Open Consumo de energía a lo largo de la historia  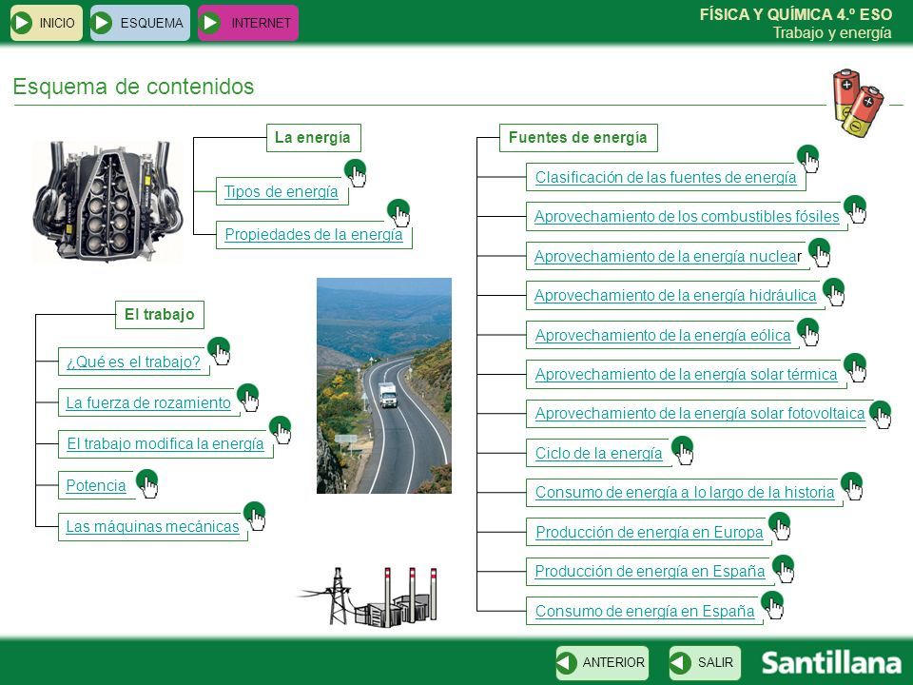pos(685,492)
